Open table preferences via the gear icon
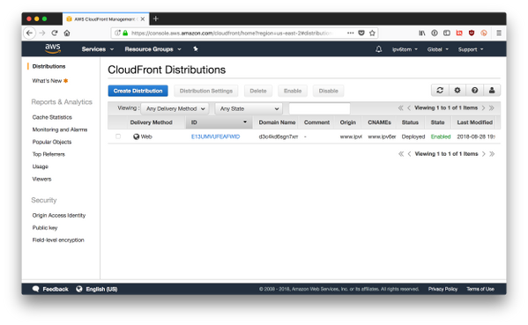Screen dimensions: 528x325 point(457,90)
